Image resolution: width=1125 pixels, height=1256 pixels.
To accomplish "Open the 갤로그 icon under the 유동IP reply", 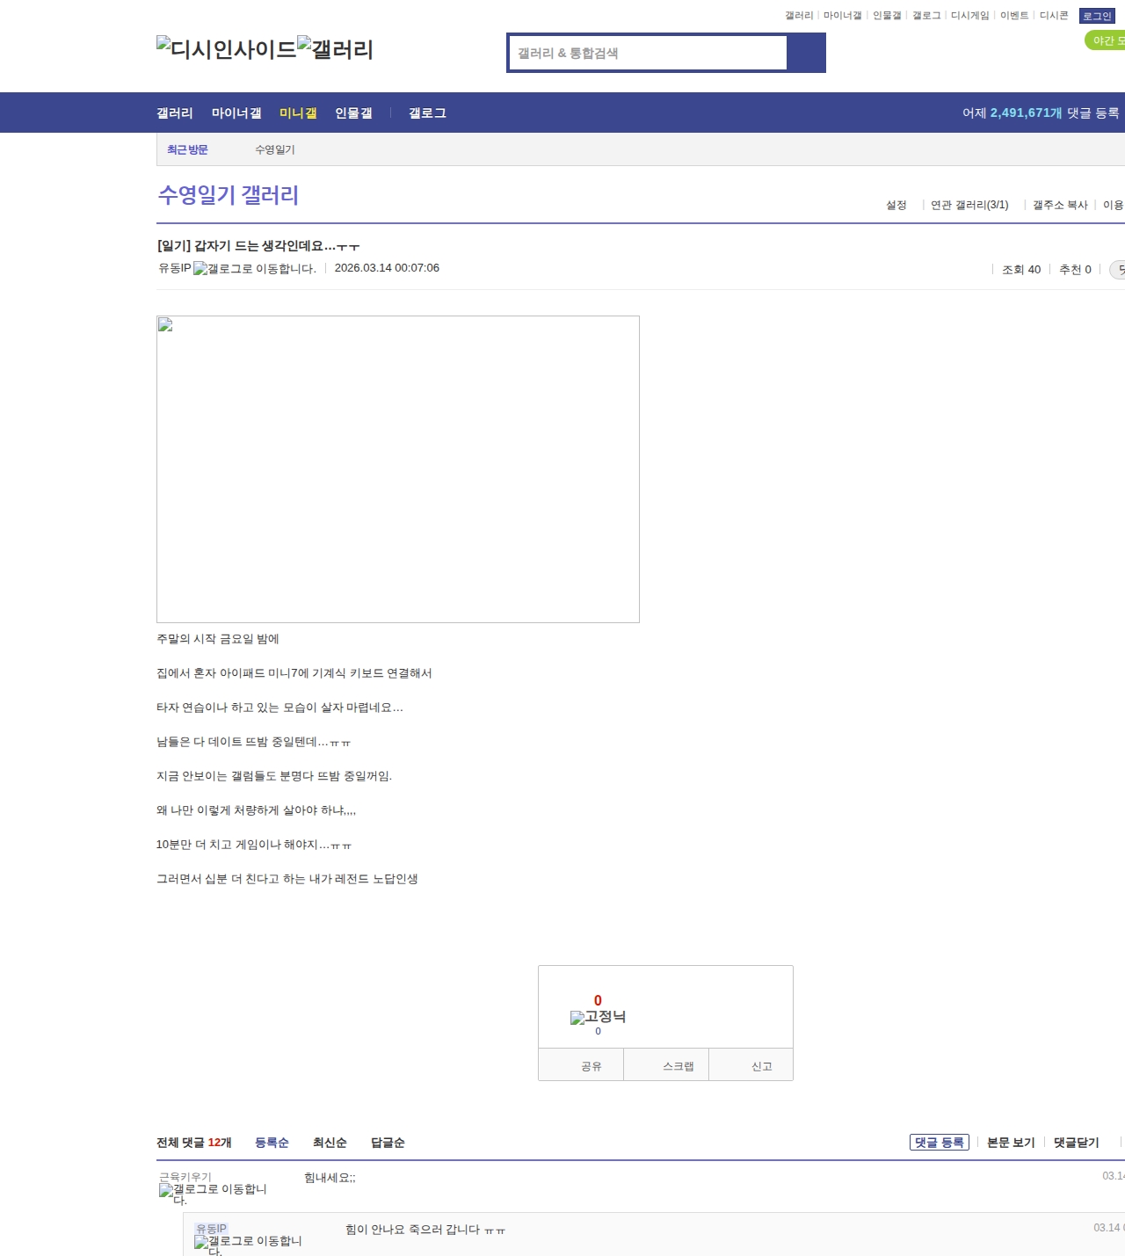I will tap(248, 1246).
